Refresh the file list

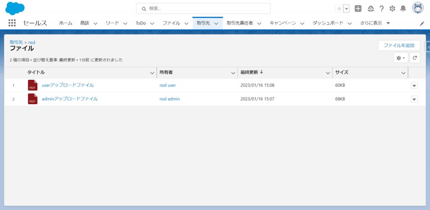(x=414, y=58)
